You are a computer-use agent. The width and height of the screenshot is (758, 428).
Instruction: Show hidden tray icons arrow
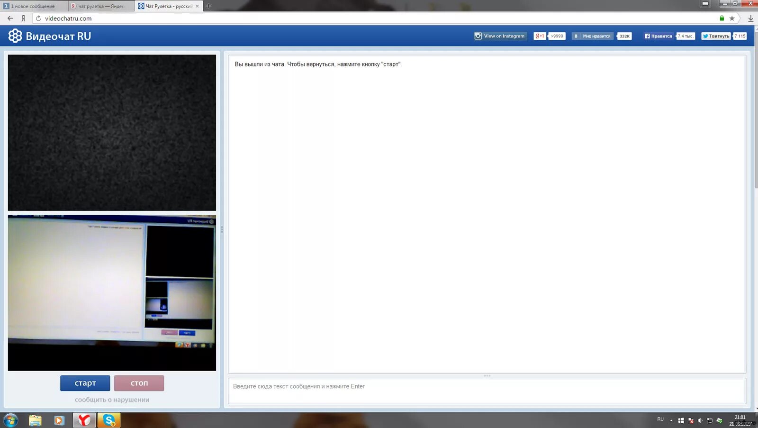(x=671, y=420)
